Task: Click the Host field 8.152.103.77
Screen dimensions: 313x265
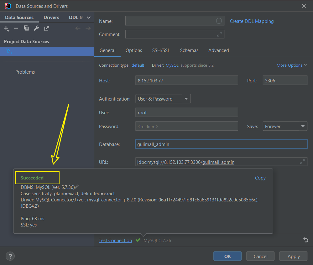Action: pos(187,80)
